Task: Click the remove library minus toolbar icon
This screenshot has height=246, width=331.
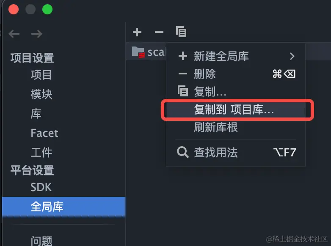Action: click(x=159, y=32)
